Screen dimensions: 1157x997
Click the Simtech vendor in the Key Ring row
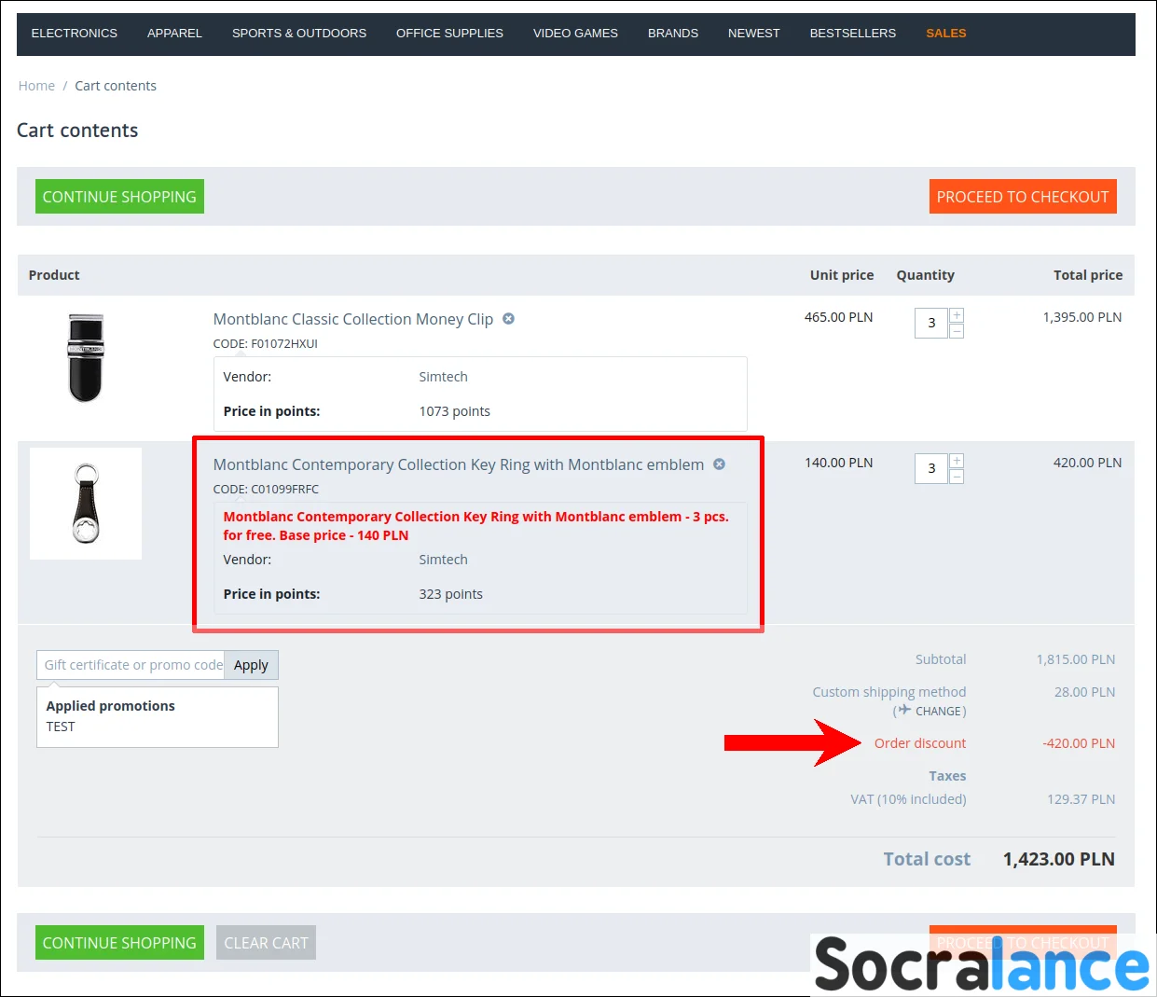tap(443, 560)
